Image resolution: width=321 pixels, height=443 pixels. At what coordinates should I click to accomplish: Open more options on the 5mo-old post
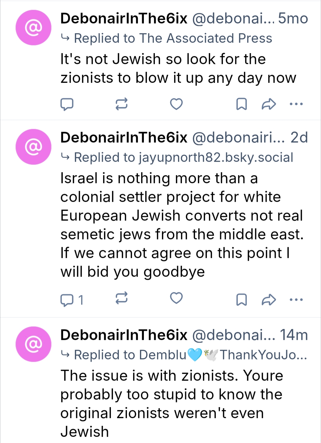tap(296, 104)
